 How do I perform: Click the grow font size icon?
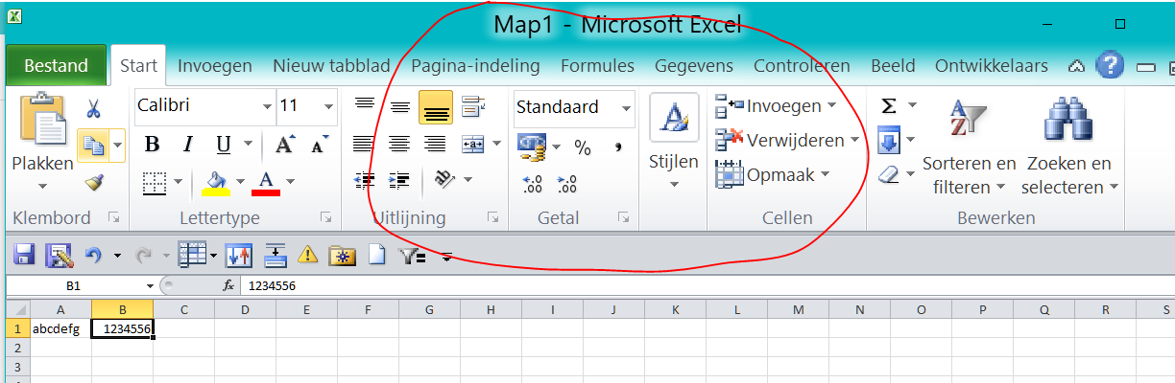(284, 145)
